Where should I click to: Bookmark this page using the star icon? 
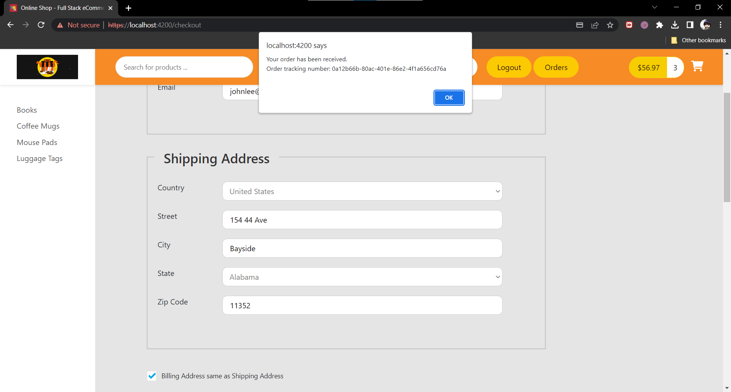pos(610,25)
